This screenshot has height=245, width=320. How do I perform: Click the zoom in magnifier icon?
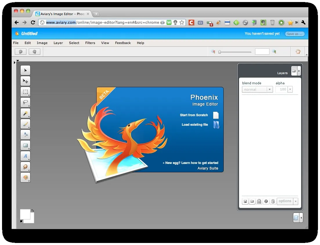274,52
